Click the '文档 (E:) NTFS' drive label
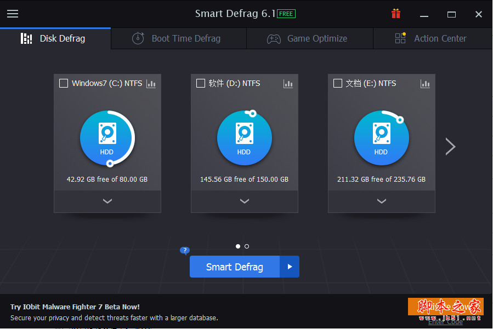The image size is (493, 329). coord(371,83)
